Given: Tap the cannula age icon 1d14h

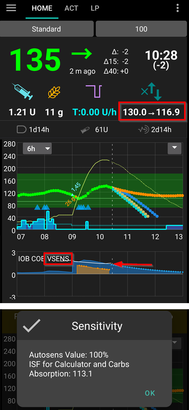Looking at the screenshot, I should click(22, 130).
